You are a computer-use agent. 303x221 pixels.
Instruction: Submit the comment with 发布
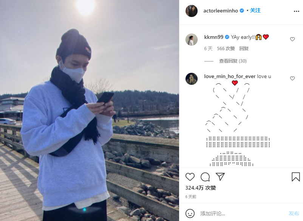[x=294, y=213]
